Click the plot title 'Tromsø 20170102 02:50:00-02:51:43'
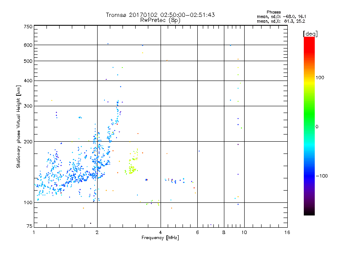Image resolution: width=338 pixels, height=253 pixels. tap(160, 15)
